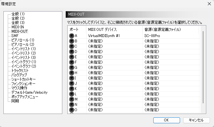214x127 pixels.
Task: Close the 環境設定 dialog
Action: [209, 4]
